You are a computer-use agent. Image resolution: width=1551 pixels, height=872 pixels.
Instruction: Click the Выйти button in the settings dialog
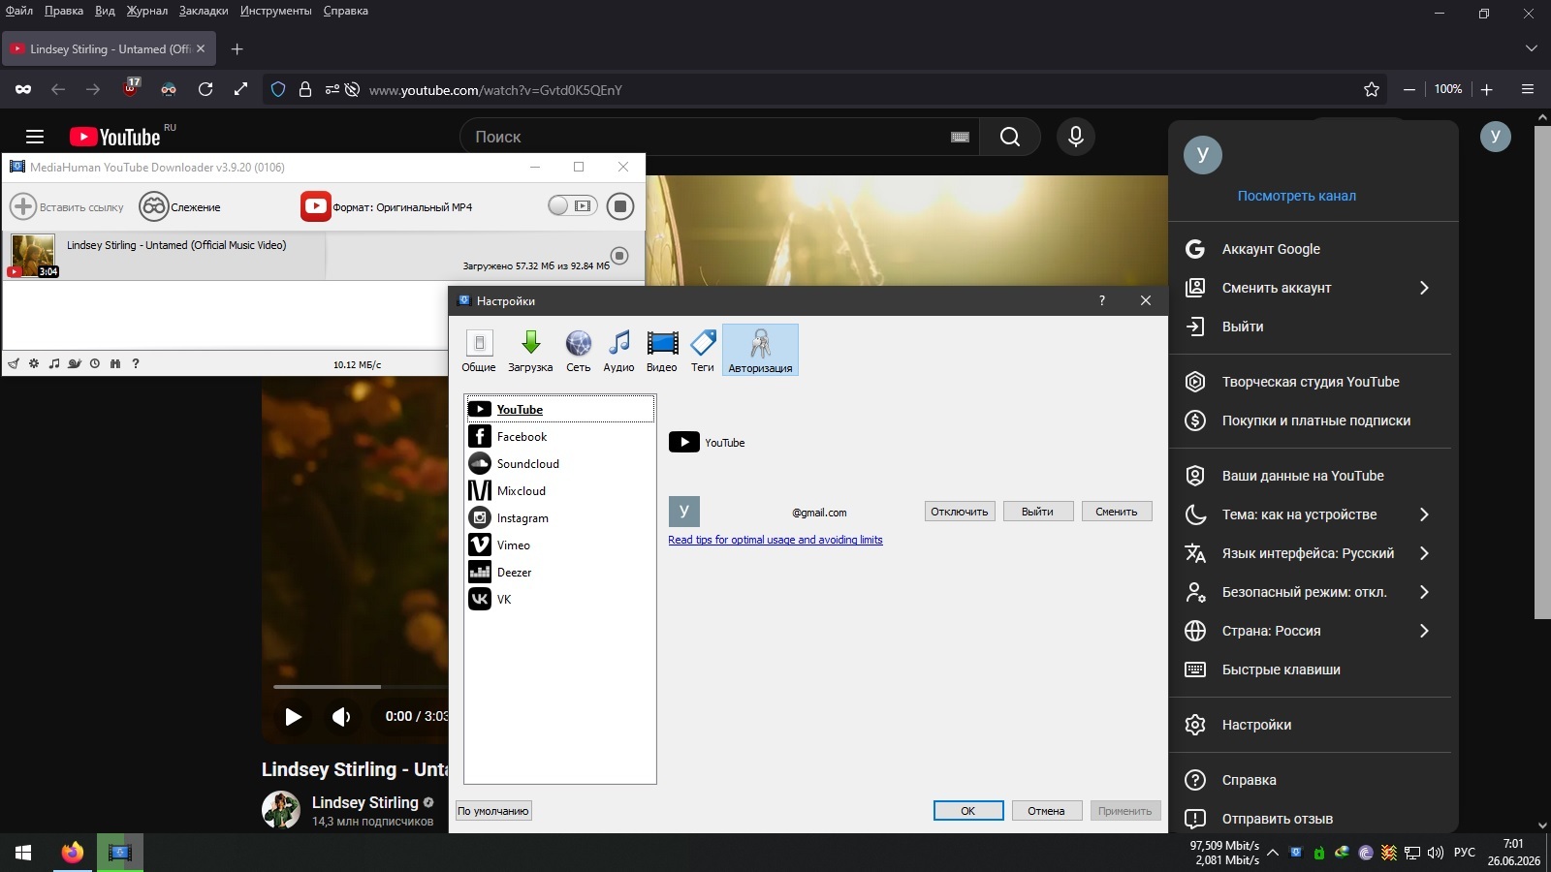point(1037,512)
